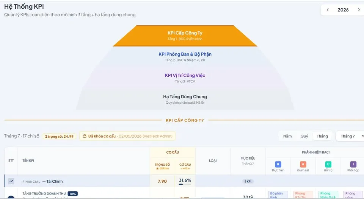
Task: Click the 31.6% cơ cấu progress bar
Action: pos(185,184)
